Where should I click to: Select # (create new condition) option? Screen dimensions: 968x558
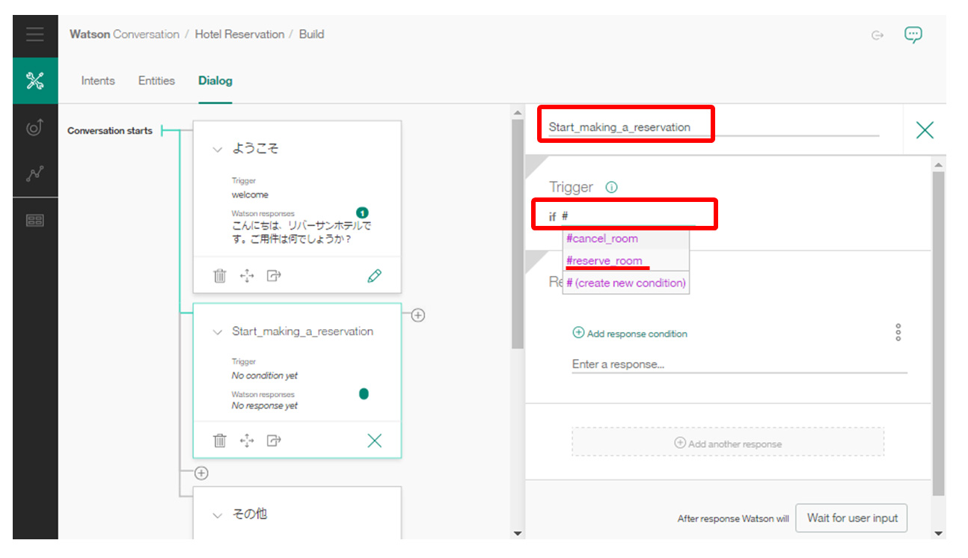tap(625, 283)
